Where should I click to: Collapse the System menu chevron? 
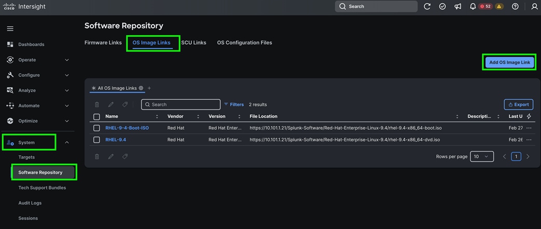pos(67,142)
